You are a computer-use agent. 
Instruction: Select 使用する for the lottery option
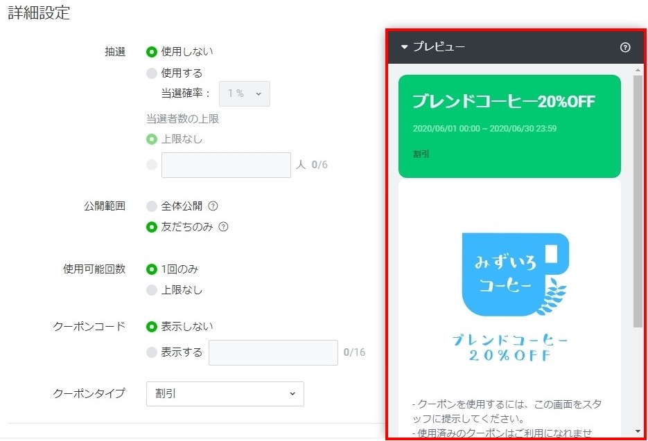pos(150,72)
